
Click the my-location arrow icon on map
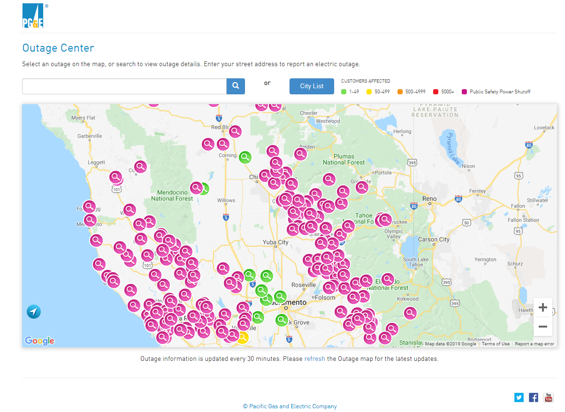pos(34,312)
